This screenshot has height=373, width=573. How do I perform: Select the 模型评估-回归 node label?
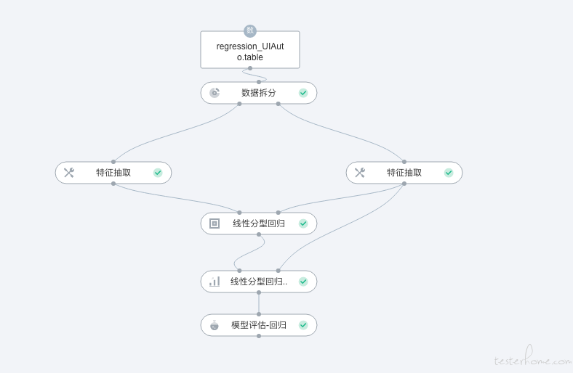[259, 325]
